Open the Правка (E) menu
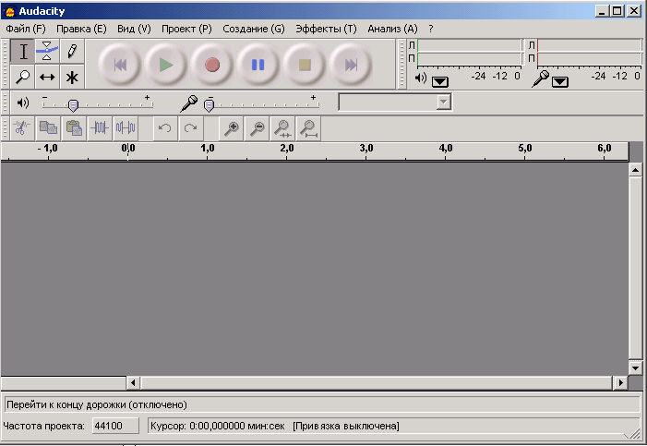 pyautogui.click(x=81, y=29)
